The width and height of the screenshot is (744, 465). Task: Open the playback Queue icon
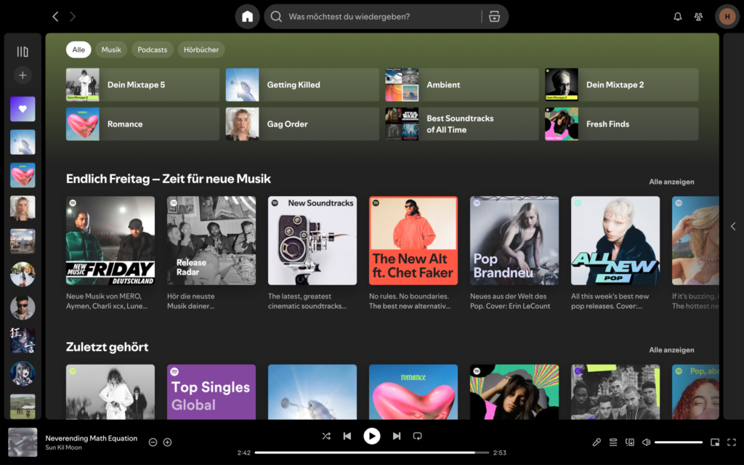click(612, 442)
